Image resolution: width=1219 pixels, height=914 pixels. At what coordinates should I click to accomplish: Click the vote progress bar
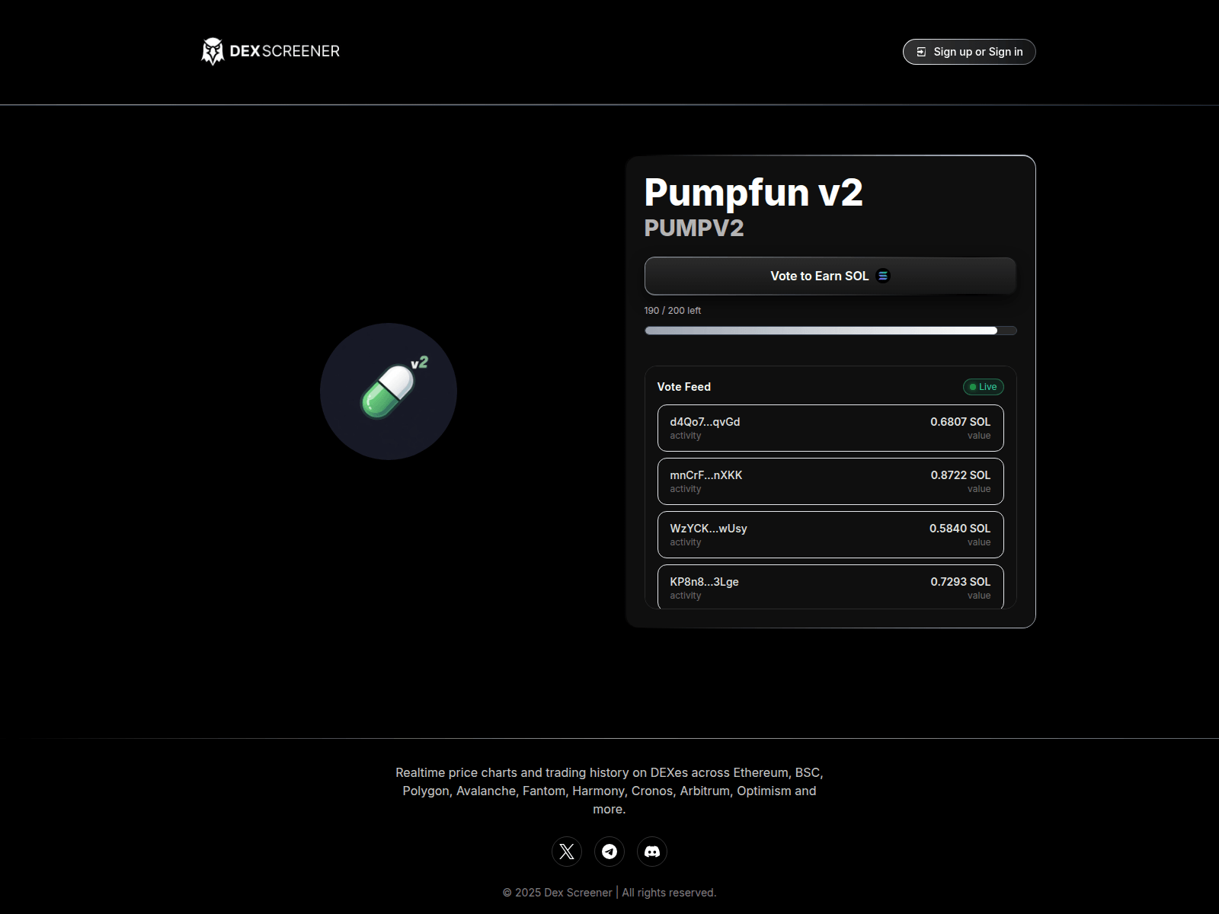(830, 331)
